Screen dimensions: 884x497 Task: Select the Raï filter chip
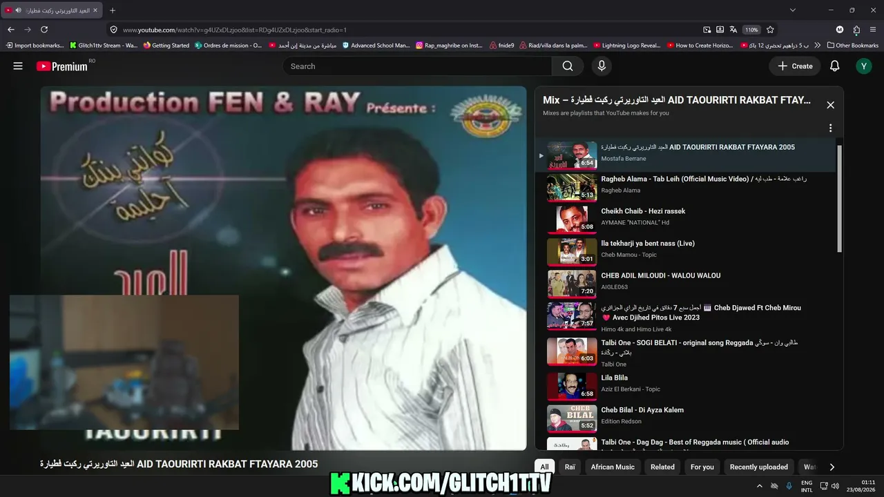click(570, 467)
